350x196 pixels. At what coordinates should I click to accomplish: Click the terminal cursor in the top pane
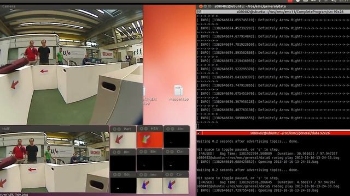tap(198, 126)
